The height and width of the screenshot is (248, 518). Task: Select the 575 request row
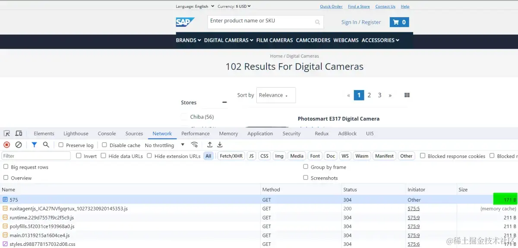[259, 200]
